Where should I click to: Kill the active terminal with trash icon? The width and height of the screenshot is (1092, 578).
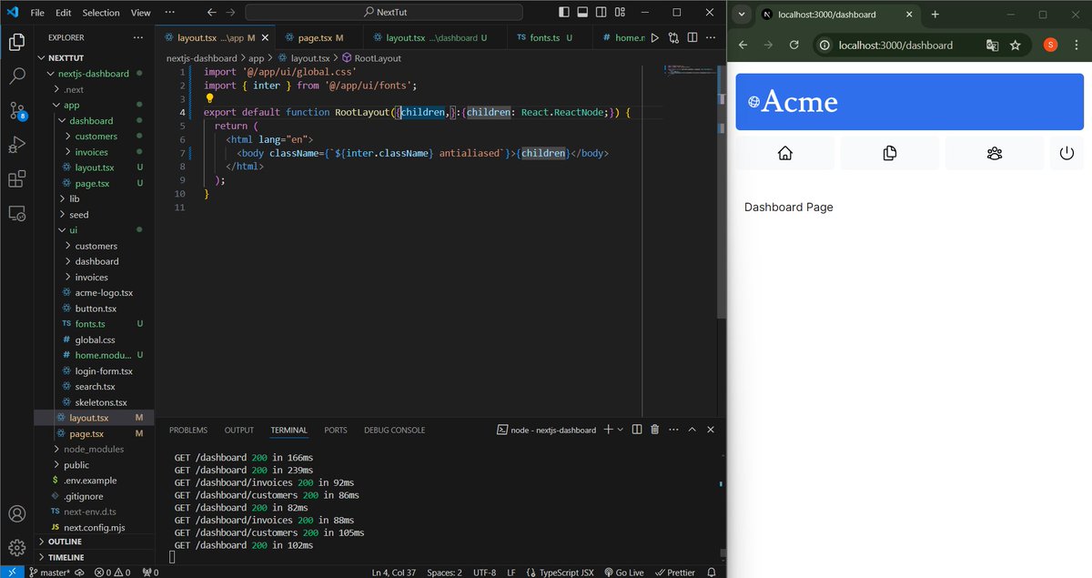(x=654, y=429)
